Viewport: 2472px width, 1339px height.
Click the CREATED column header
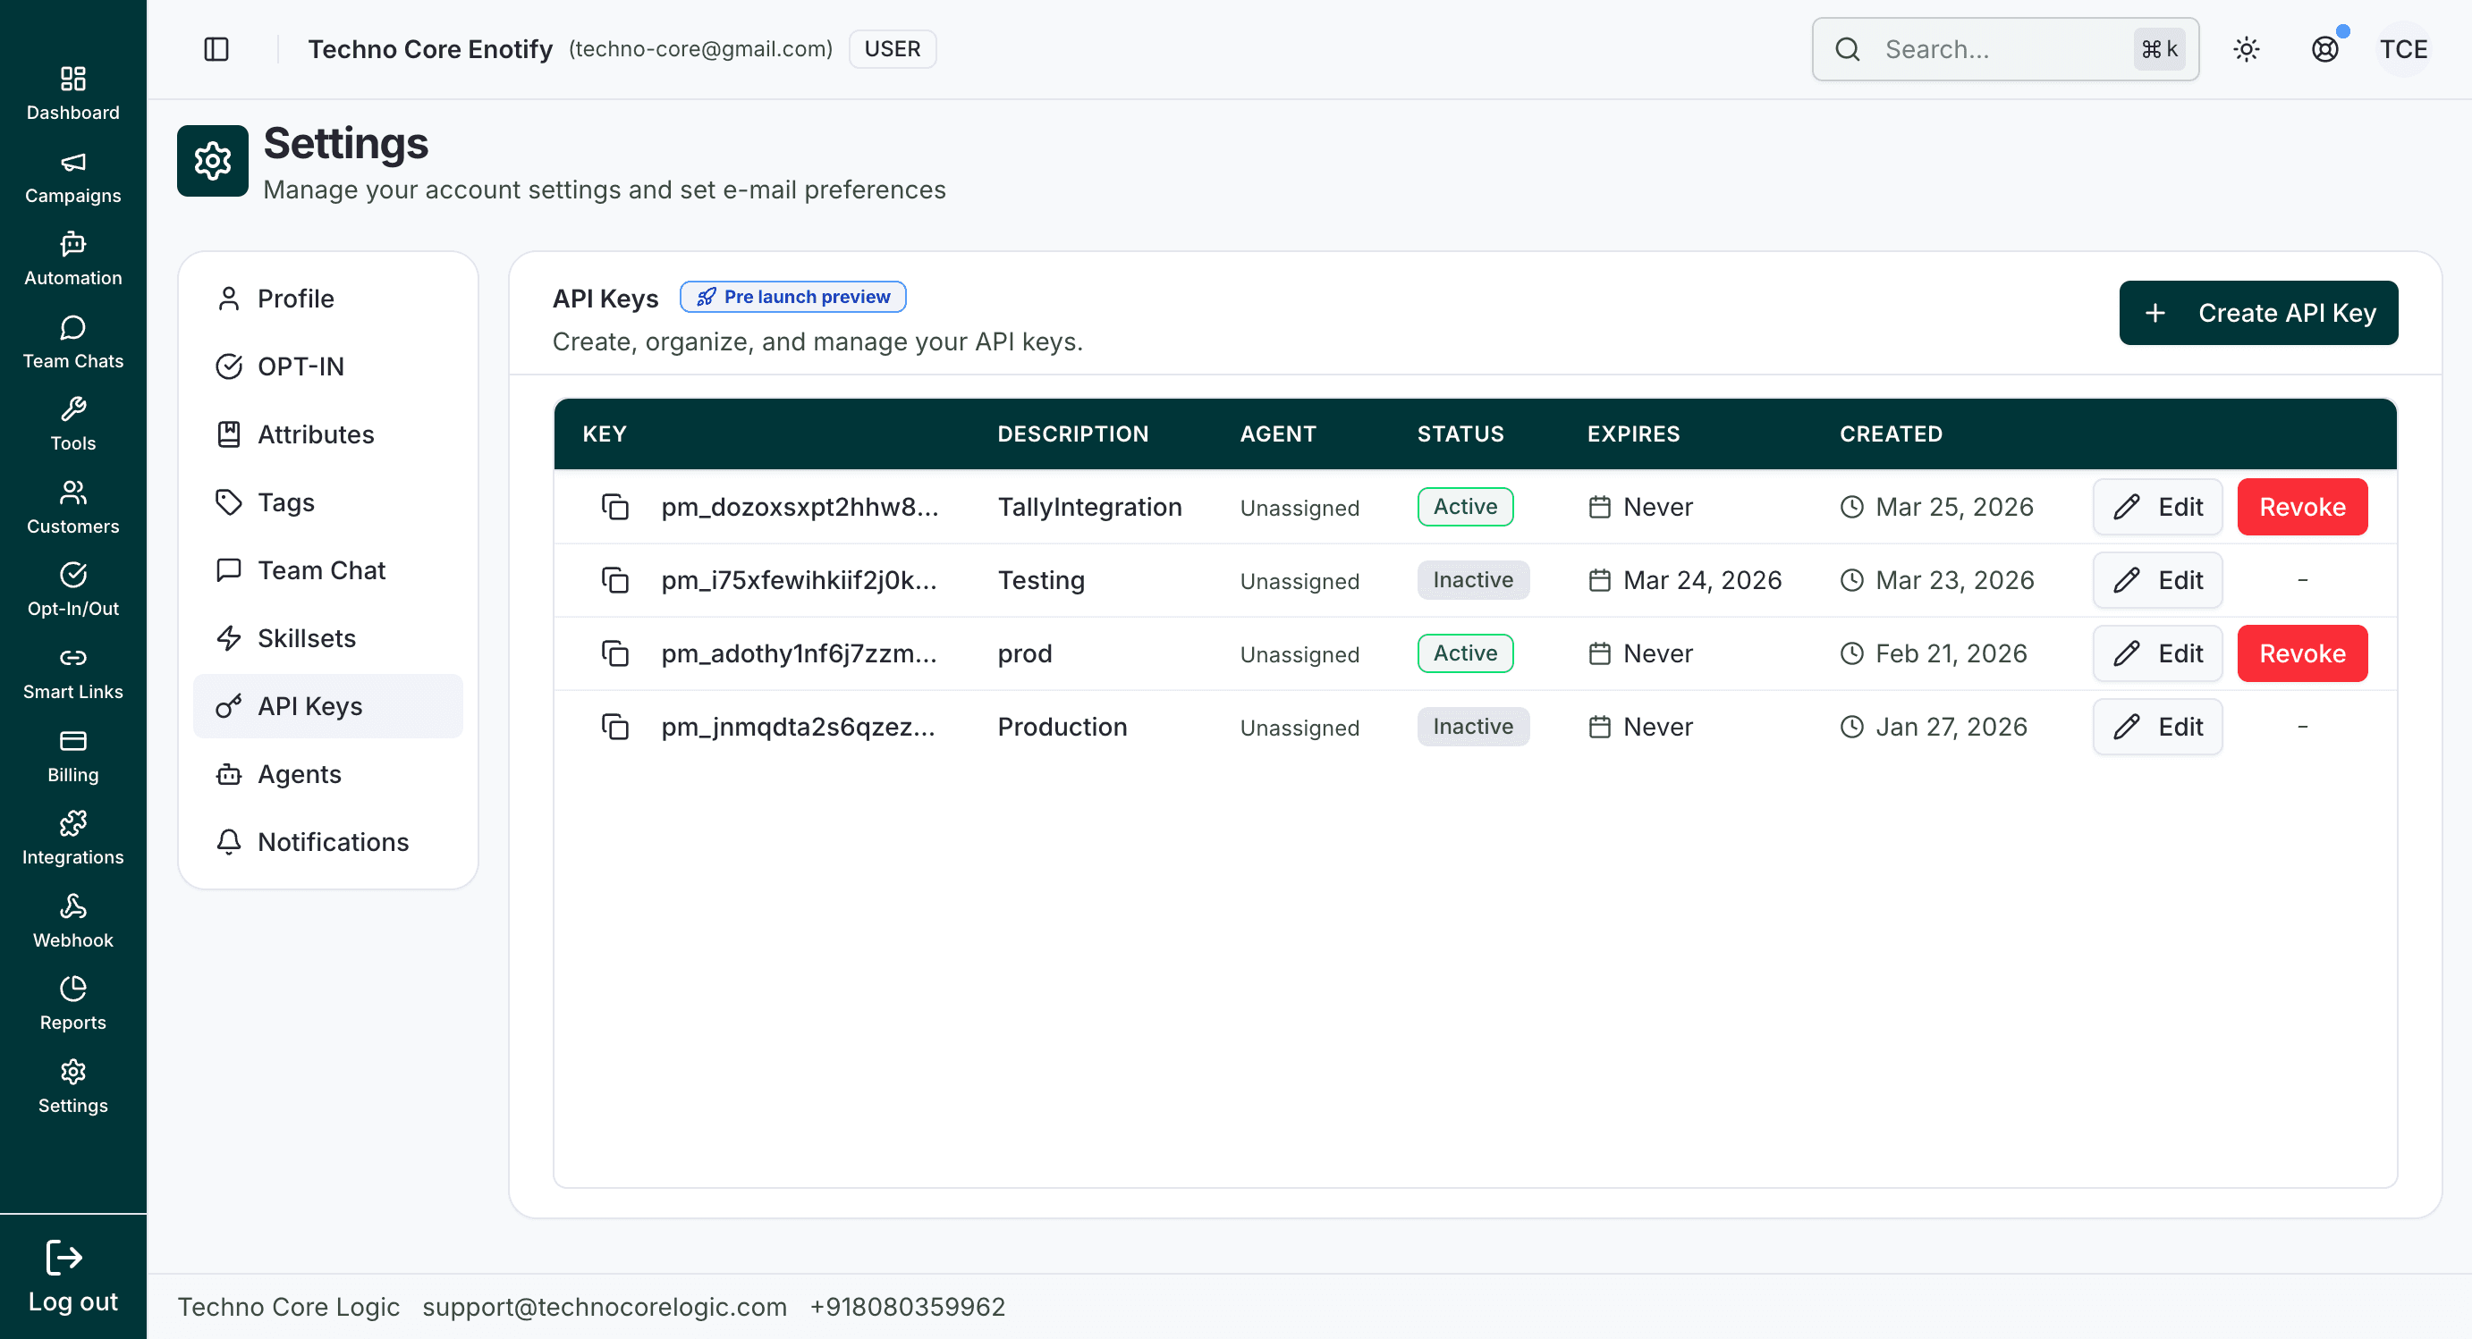pos(1891,434)
